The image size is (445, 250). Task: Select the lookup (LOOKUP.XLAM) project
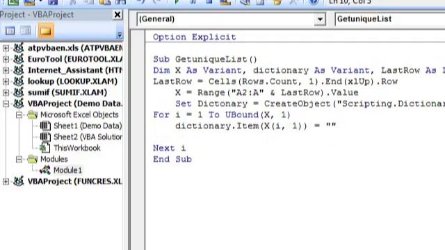click(72, 81)
